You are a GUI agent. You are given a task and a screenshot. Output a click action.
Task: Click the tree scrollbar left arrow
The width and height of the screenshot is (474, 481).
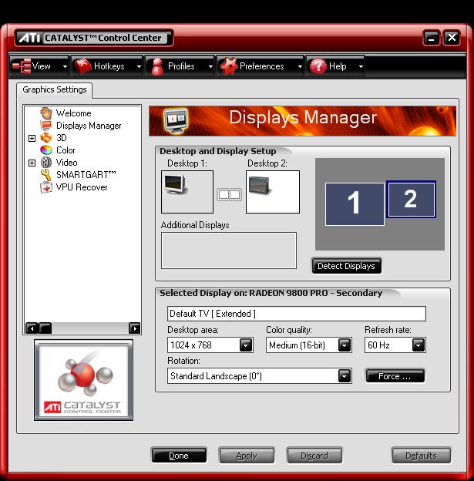pyautogui.click(x=32, y=328)
